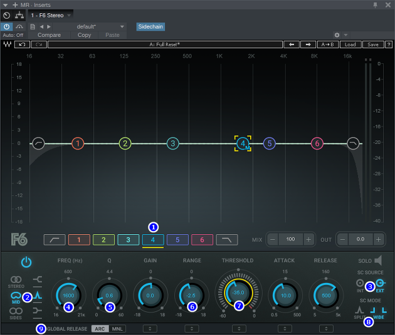
Task: Go to next preset with right arrow
Action: click(308, 44)
